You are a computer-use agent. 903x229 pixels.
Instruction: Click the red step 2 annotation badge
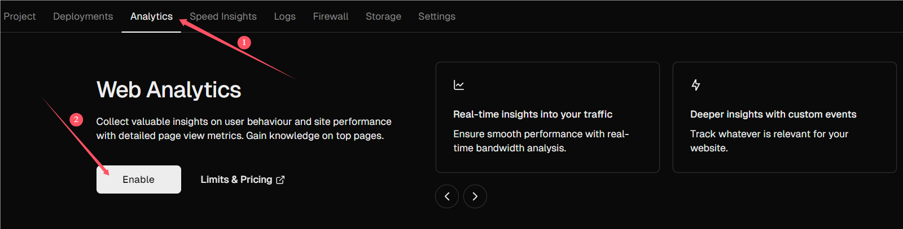coord(76,119)
